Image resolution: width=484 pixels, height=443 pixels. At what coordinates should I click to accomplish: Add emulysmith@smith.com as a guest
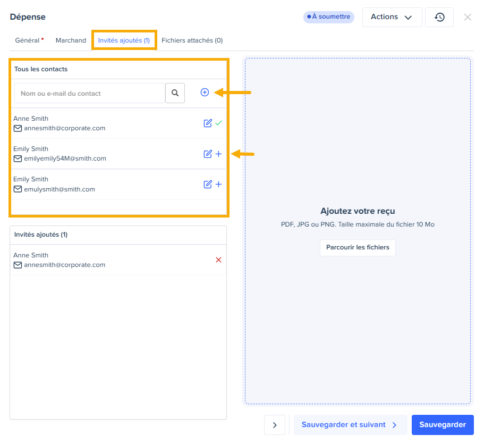point(218,185)
